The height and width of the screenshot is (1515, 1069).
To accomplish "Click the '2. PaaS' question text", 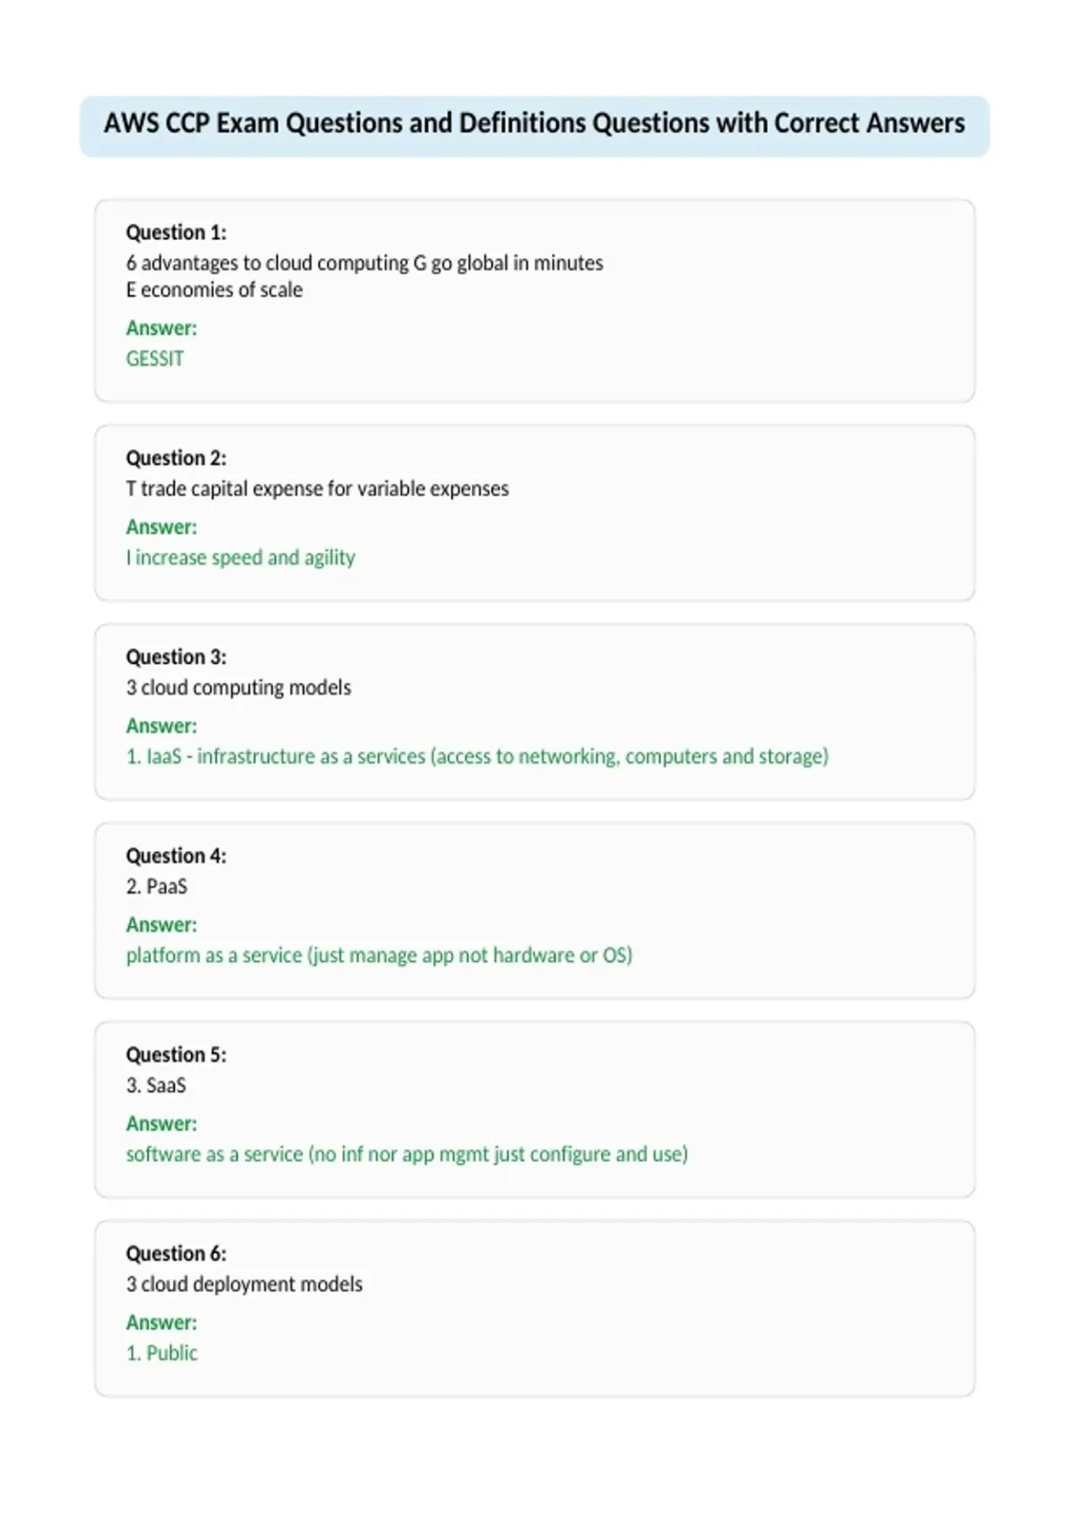I will click(x=157, y=887).
